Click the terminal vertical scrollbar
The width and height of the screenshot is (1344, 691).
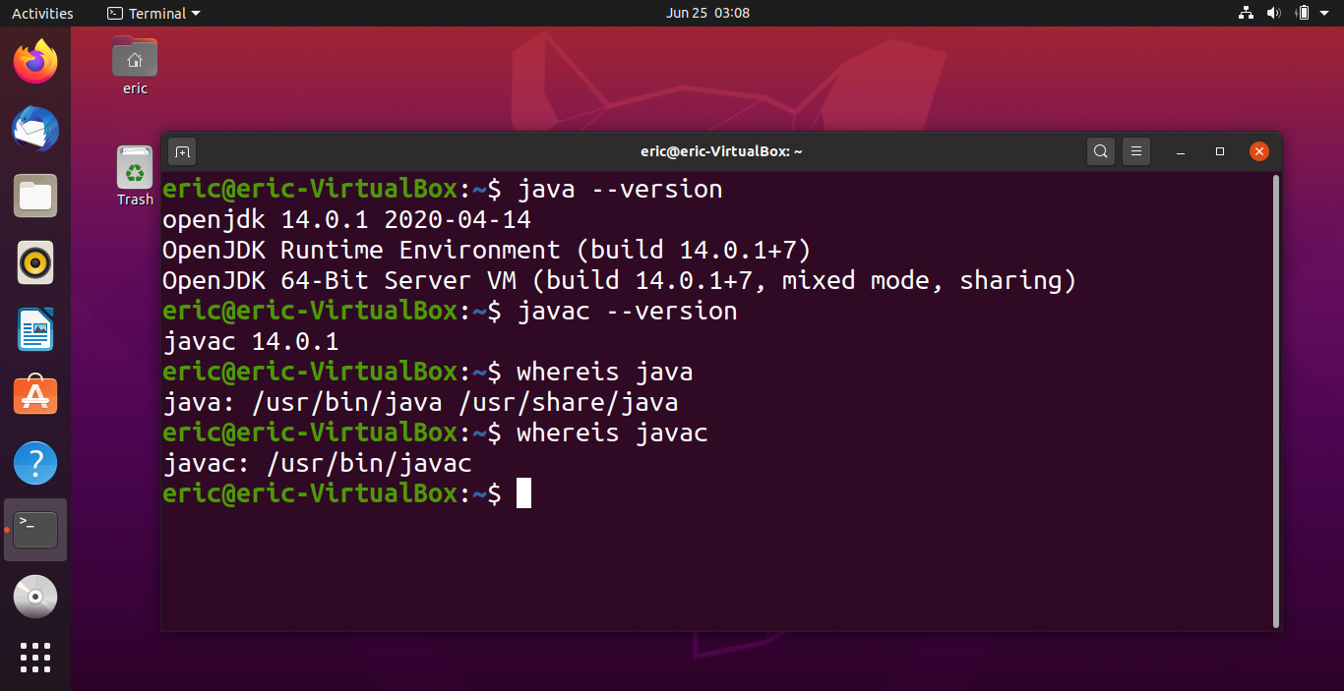click(x=1275, y=401)
